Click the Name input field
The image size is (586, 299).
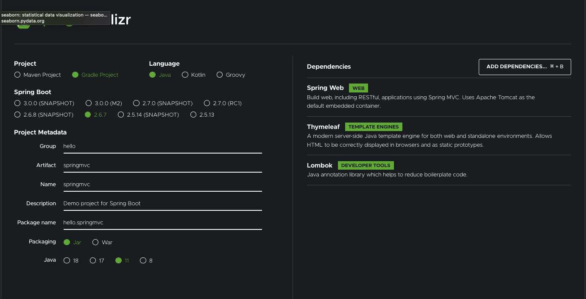(162, 184)
